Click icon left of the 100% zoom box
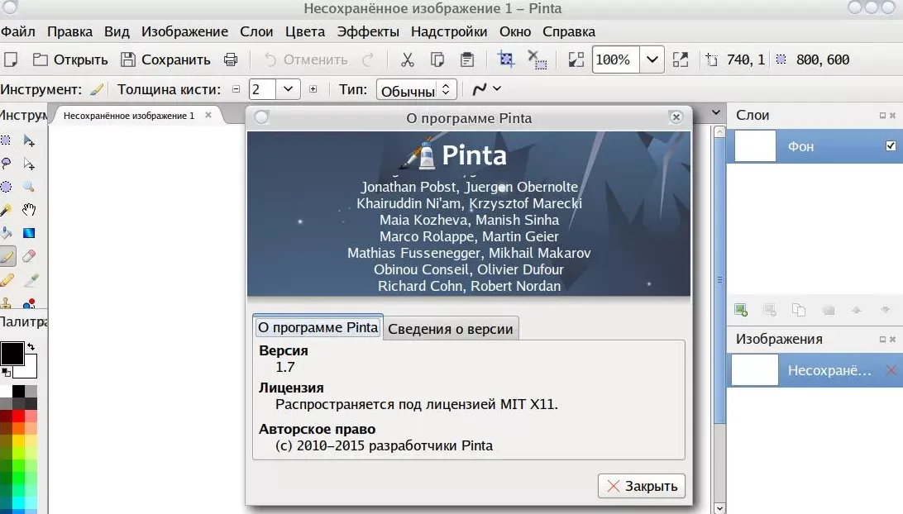903x514 pixels. pyautogui.click(x=576, y=59)
